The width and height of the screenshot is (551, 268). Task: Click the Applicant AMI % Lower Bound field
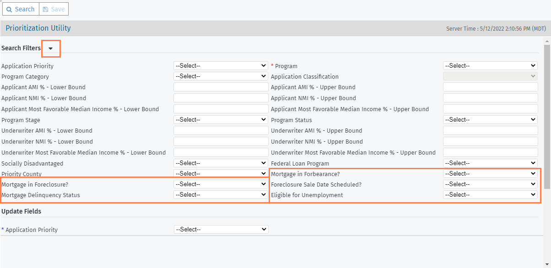[x=221, y=87]
